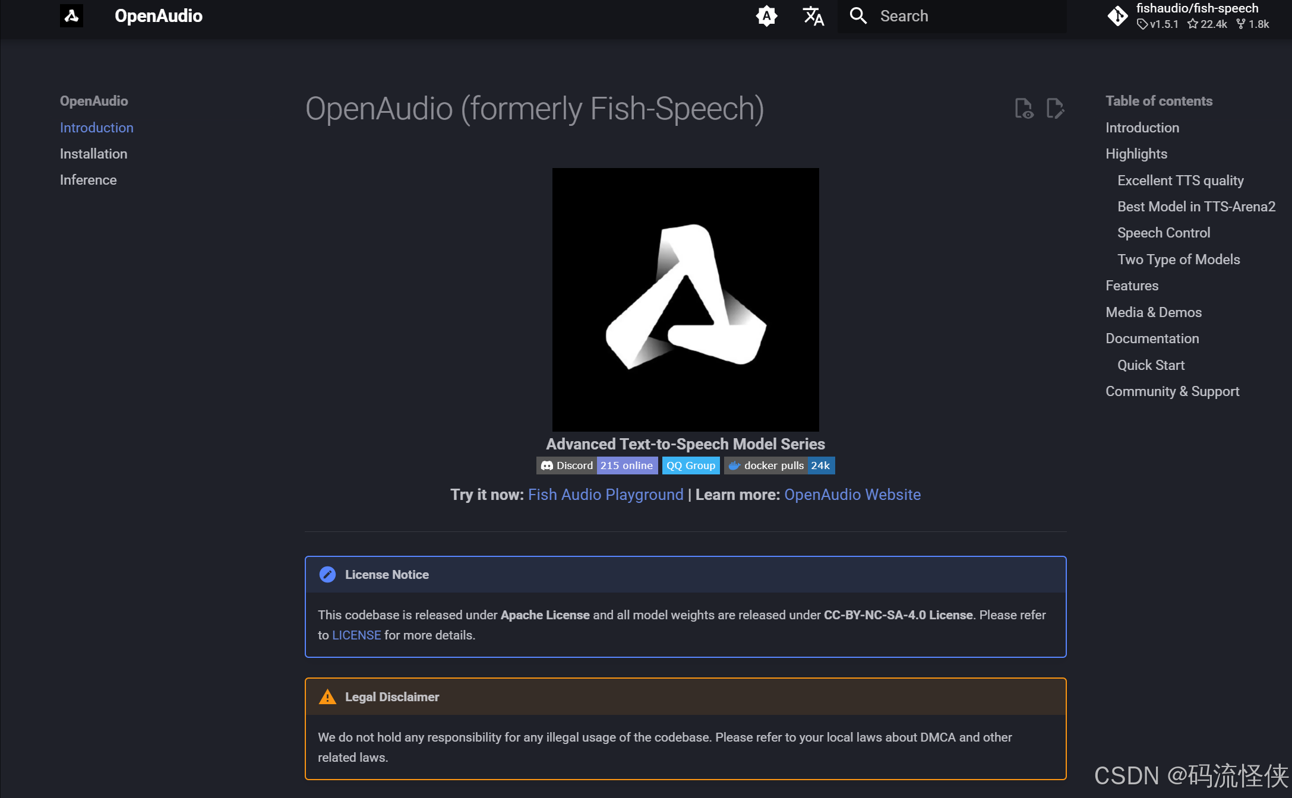This screenshot has height=798, width=1292.
Task: Jump to Two Type of Models section
Action: pyautogui.click(x=1179, y=259)
